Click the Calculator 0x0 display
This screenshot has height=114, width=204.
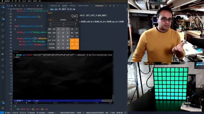click(74, 16)
